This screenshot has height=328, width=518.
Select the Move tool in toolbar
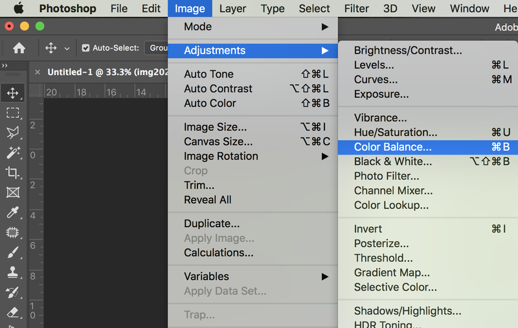click(x=12, y=93)
